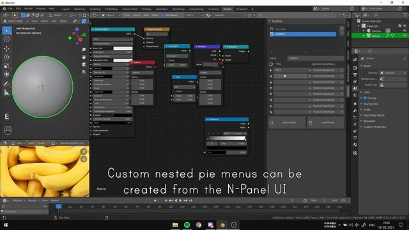Switch to the Compositing workspace tab

point(196,9)
